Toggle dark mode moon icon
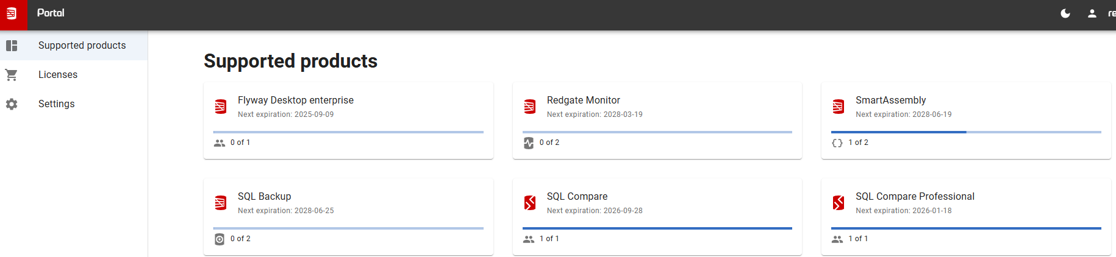Screen dimensions: 1116x257 (1065, 13)
